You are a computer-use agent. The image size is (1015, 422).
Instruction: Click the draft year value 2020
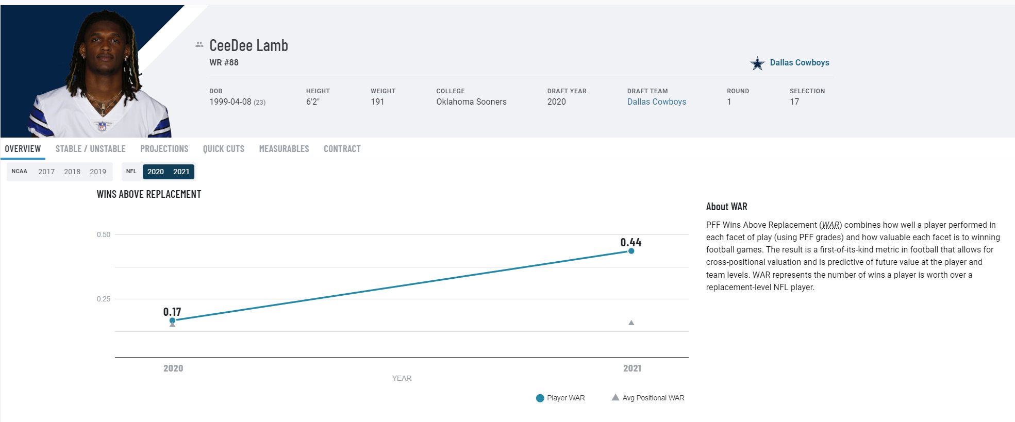556,102
